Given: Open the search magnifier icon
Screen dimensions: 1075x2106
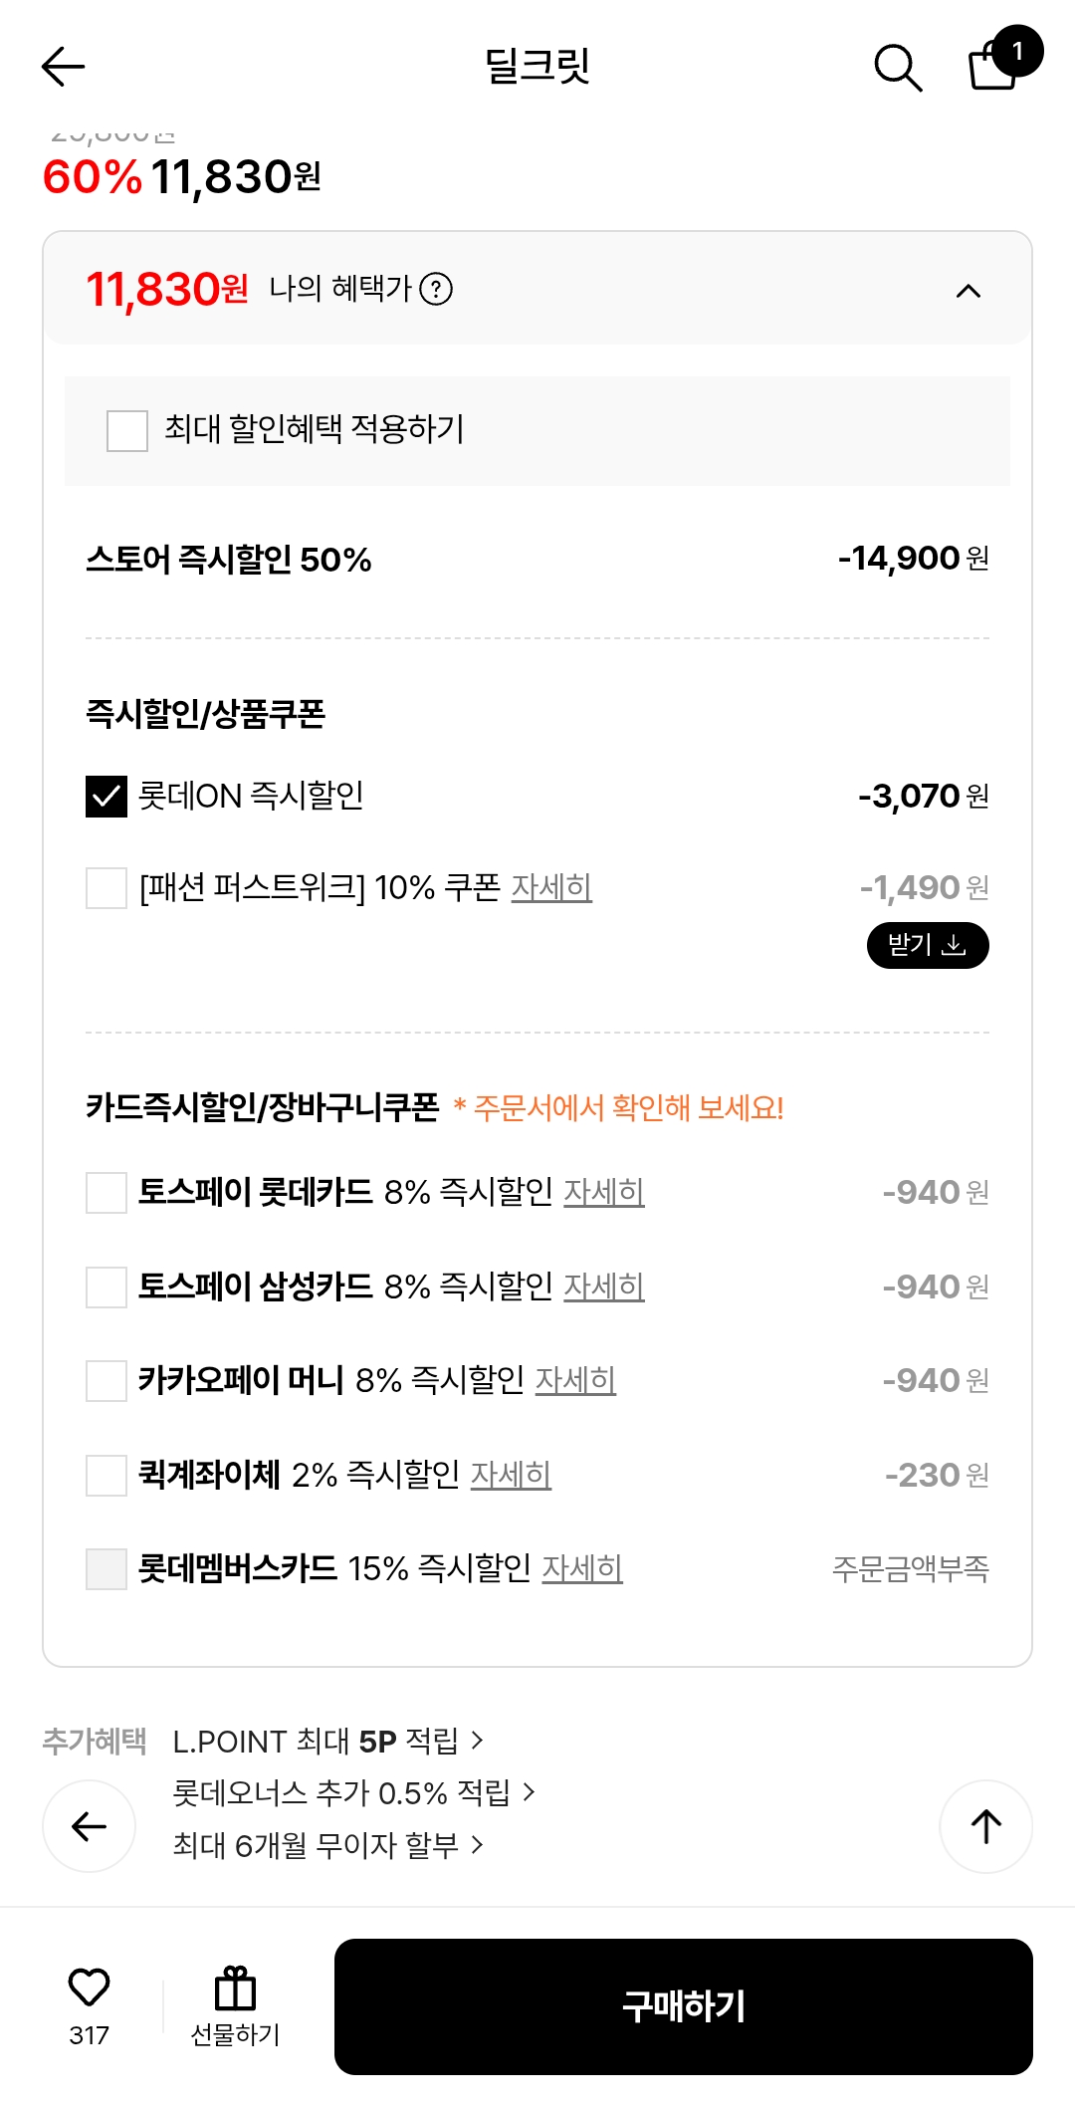Looking at the screenshot, I should [x=897, y=67].
